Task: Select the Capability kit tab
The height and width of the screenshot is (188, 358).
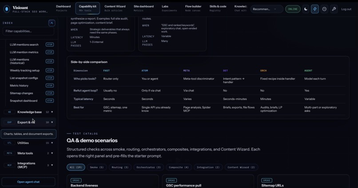Action: pyautogui.click(x=88, y=8)
